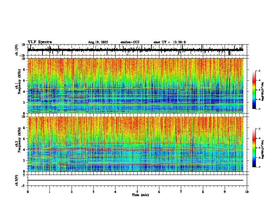Click the time axis tick label '10'

pos(247,192)
